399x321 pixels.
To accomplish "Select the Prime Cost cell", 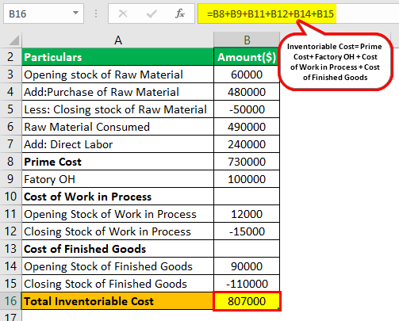I will (118, 162).
